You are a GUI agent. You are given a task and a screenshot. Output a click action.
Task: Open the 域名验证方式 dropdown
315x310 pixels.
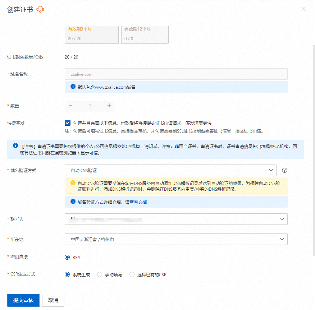pyautogui.click(x=170, y=170)
